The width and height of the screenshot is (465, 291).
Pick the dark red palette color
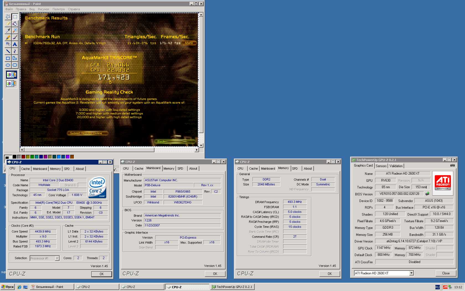coord(24,157)
